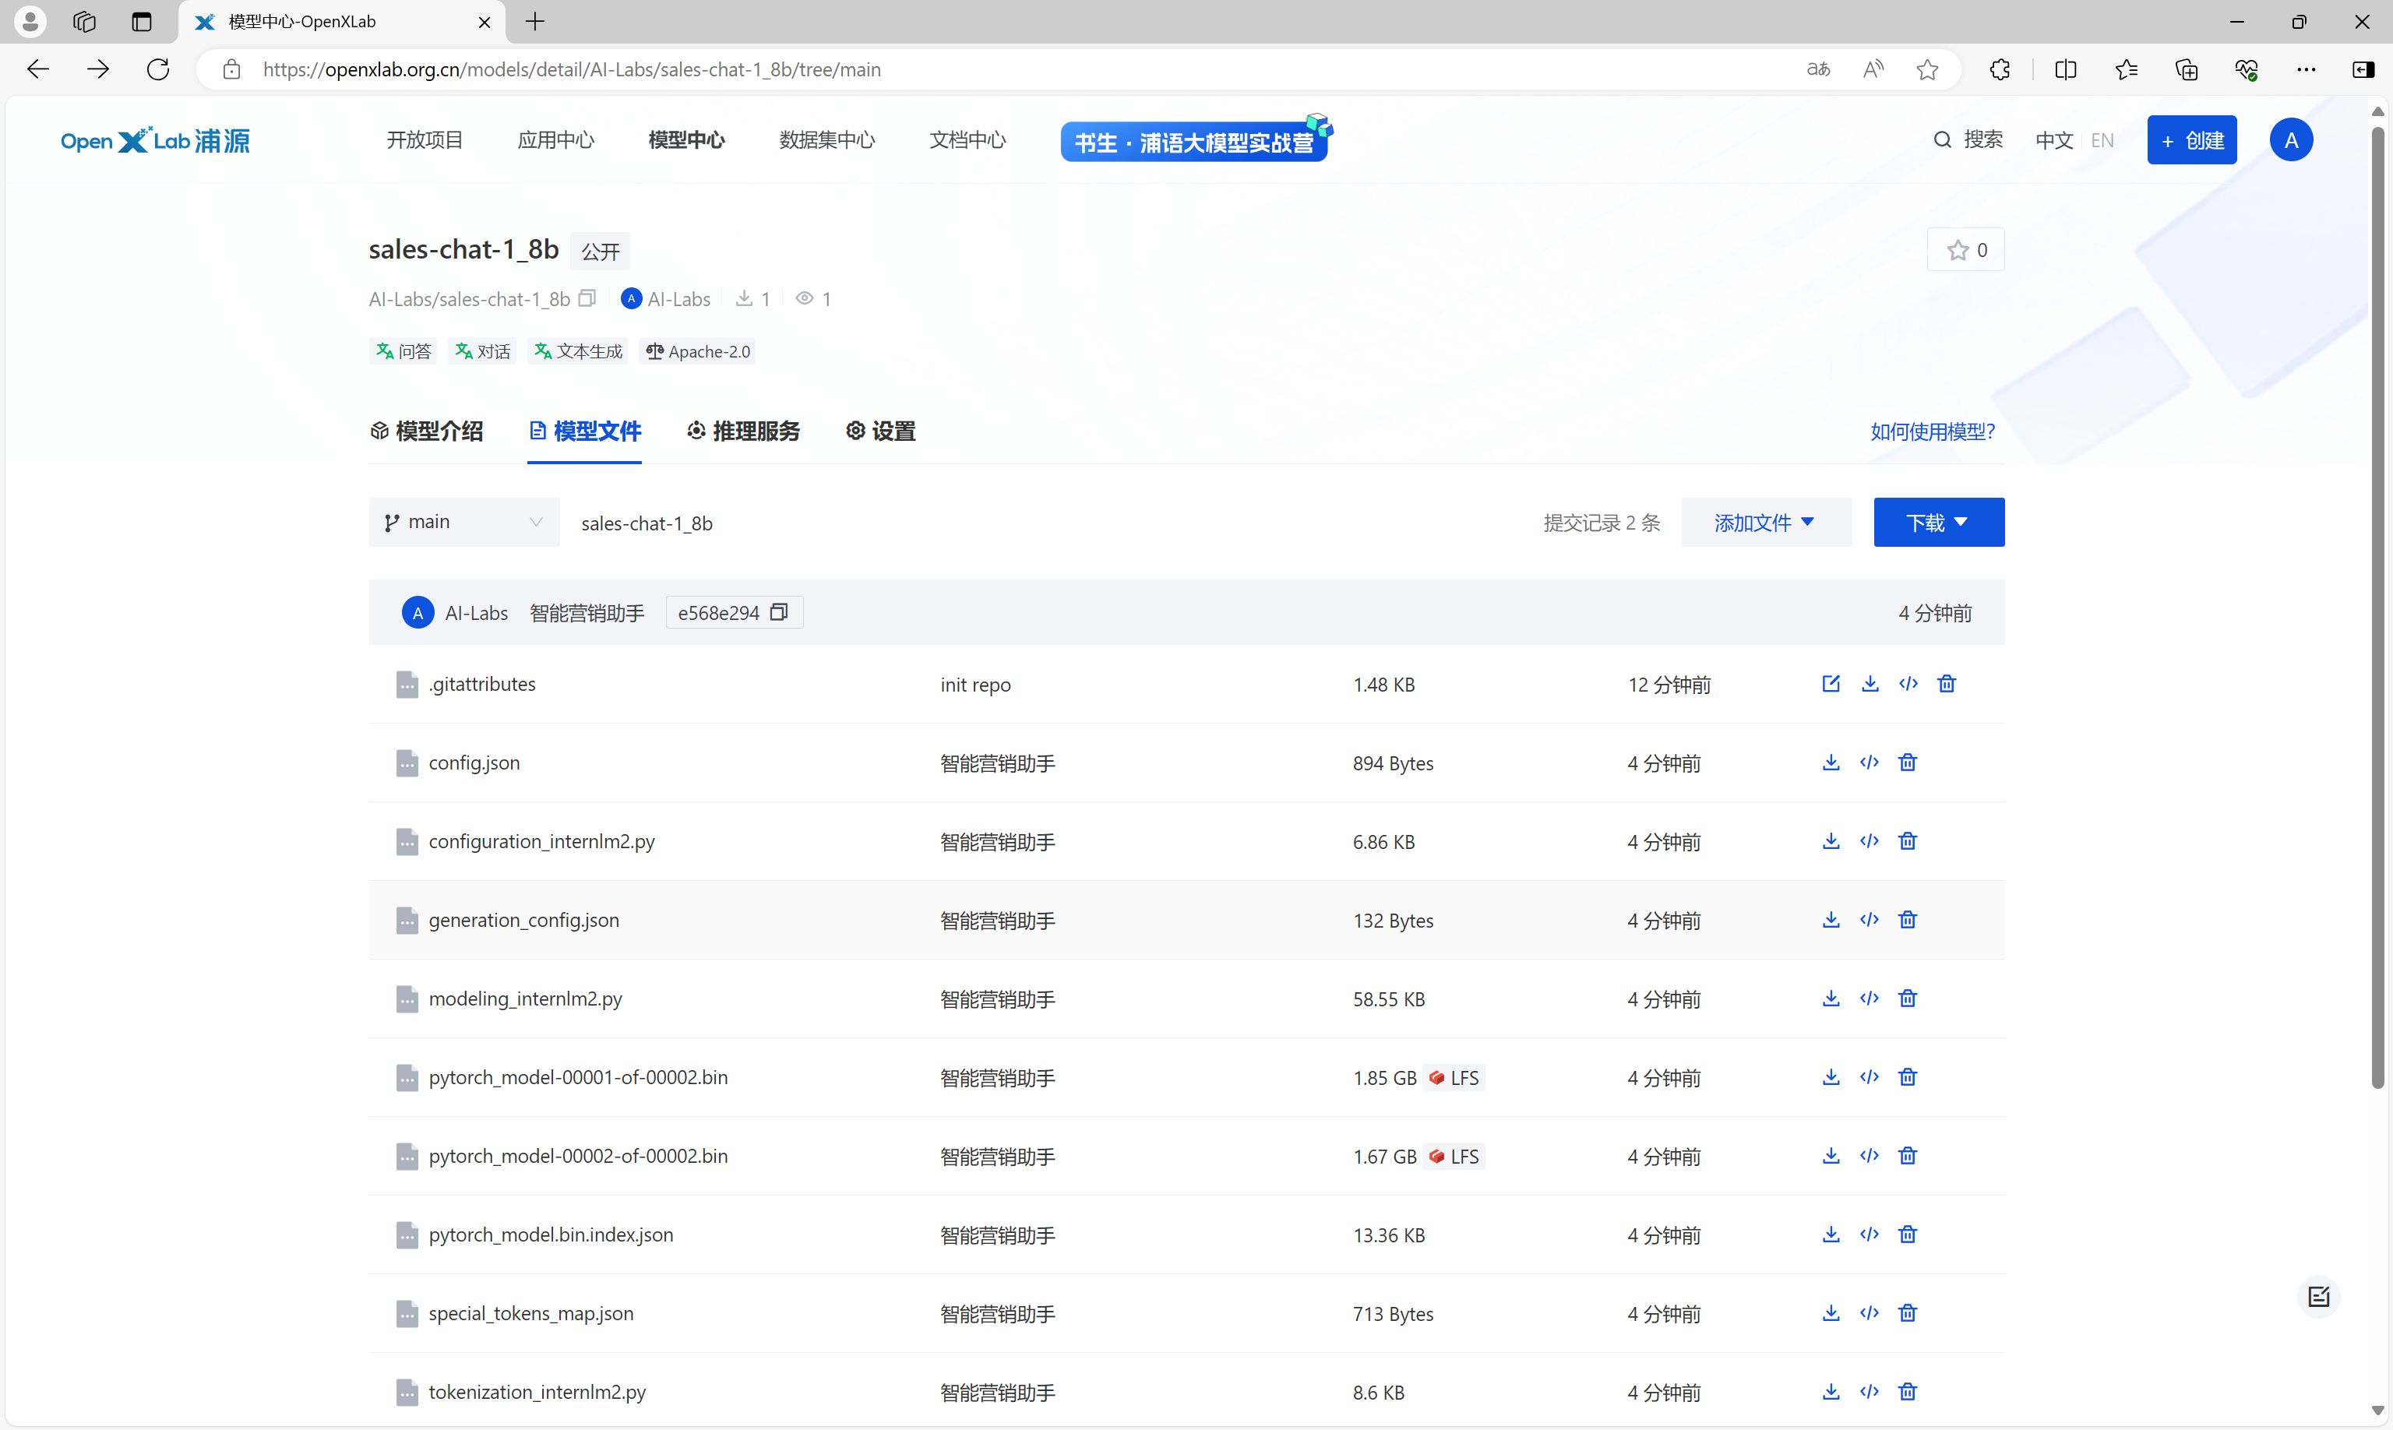Open tokenization_internlm2.py file name
The image size is (2393, 1430).
tap(537, 1392)
